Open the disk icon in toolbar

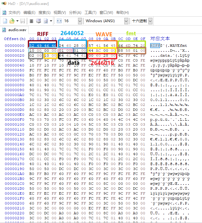39,21
